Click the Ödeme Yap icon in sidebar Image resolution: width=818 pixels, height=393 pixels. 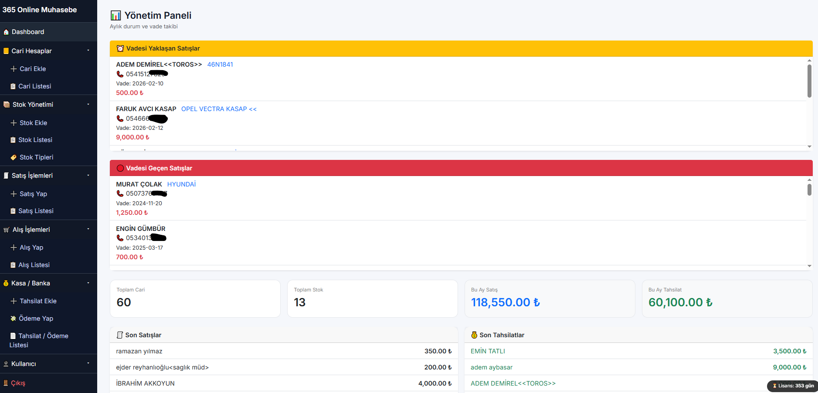pyautogui.click(x=14, y=318)
